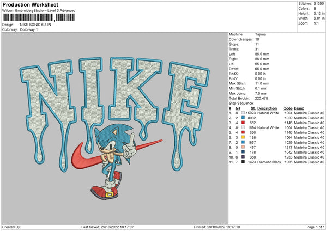Click stitch count '656' in stop 5

252,132
